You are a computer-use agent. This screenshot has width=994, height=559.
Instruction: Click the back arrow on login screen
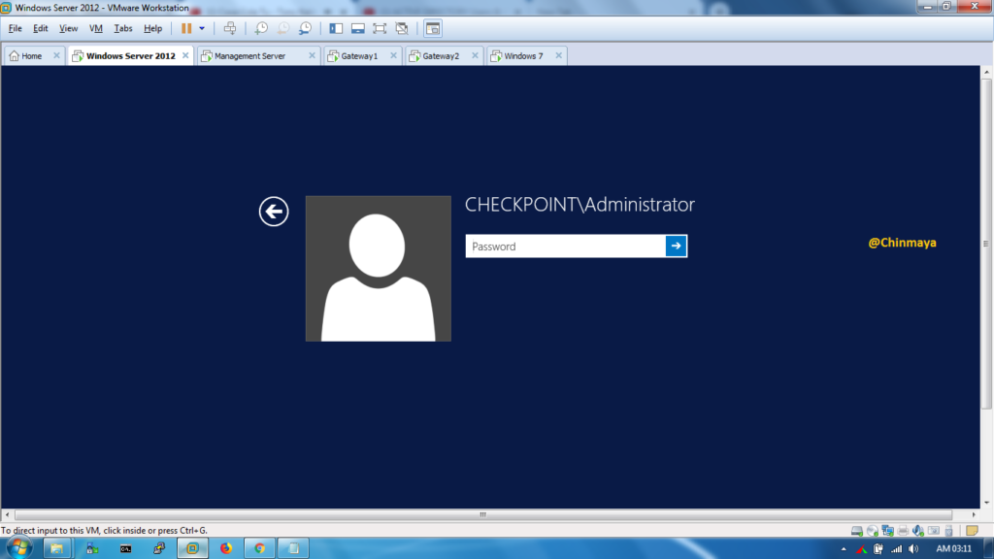[274, 211]
